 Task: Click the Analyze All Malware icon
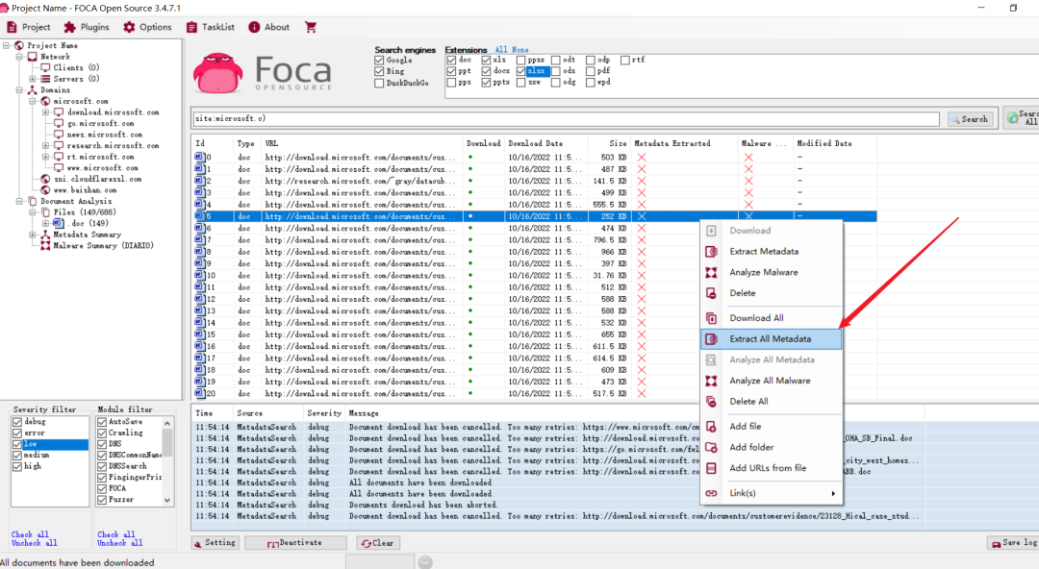[x=711, y=381]
